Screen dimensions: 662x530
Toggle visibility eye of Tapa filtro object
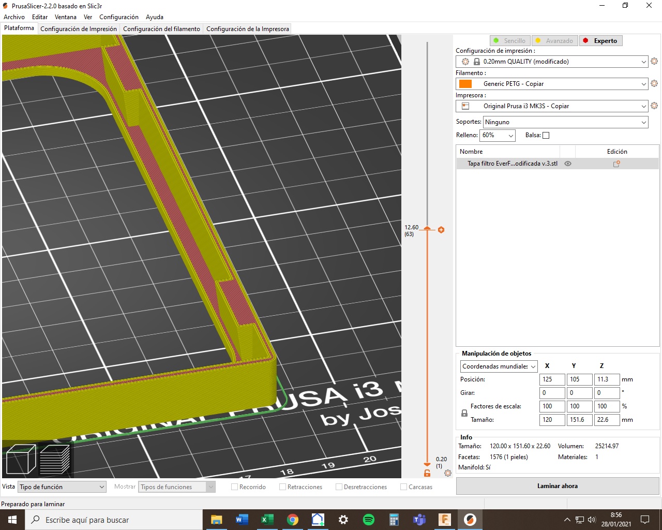point(568,164)
